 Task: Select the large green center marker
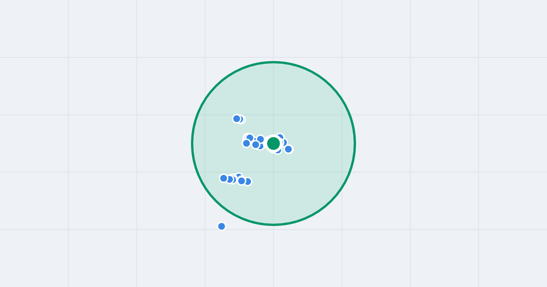pos(273,143)
